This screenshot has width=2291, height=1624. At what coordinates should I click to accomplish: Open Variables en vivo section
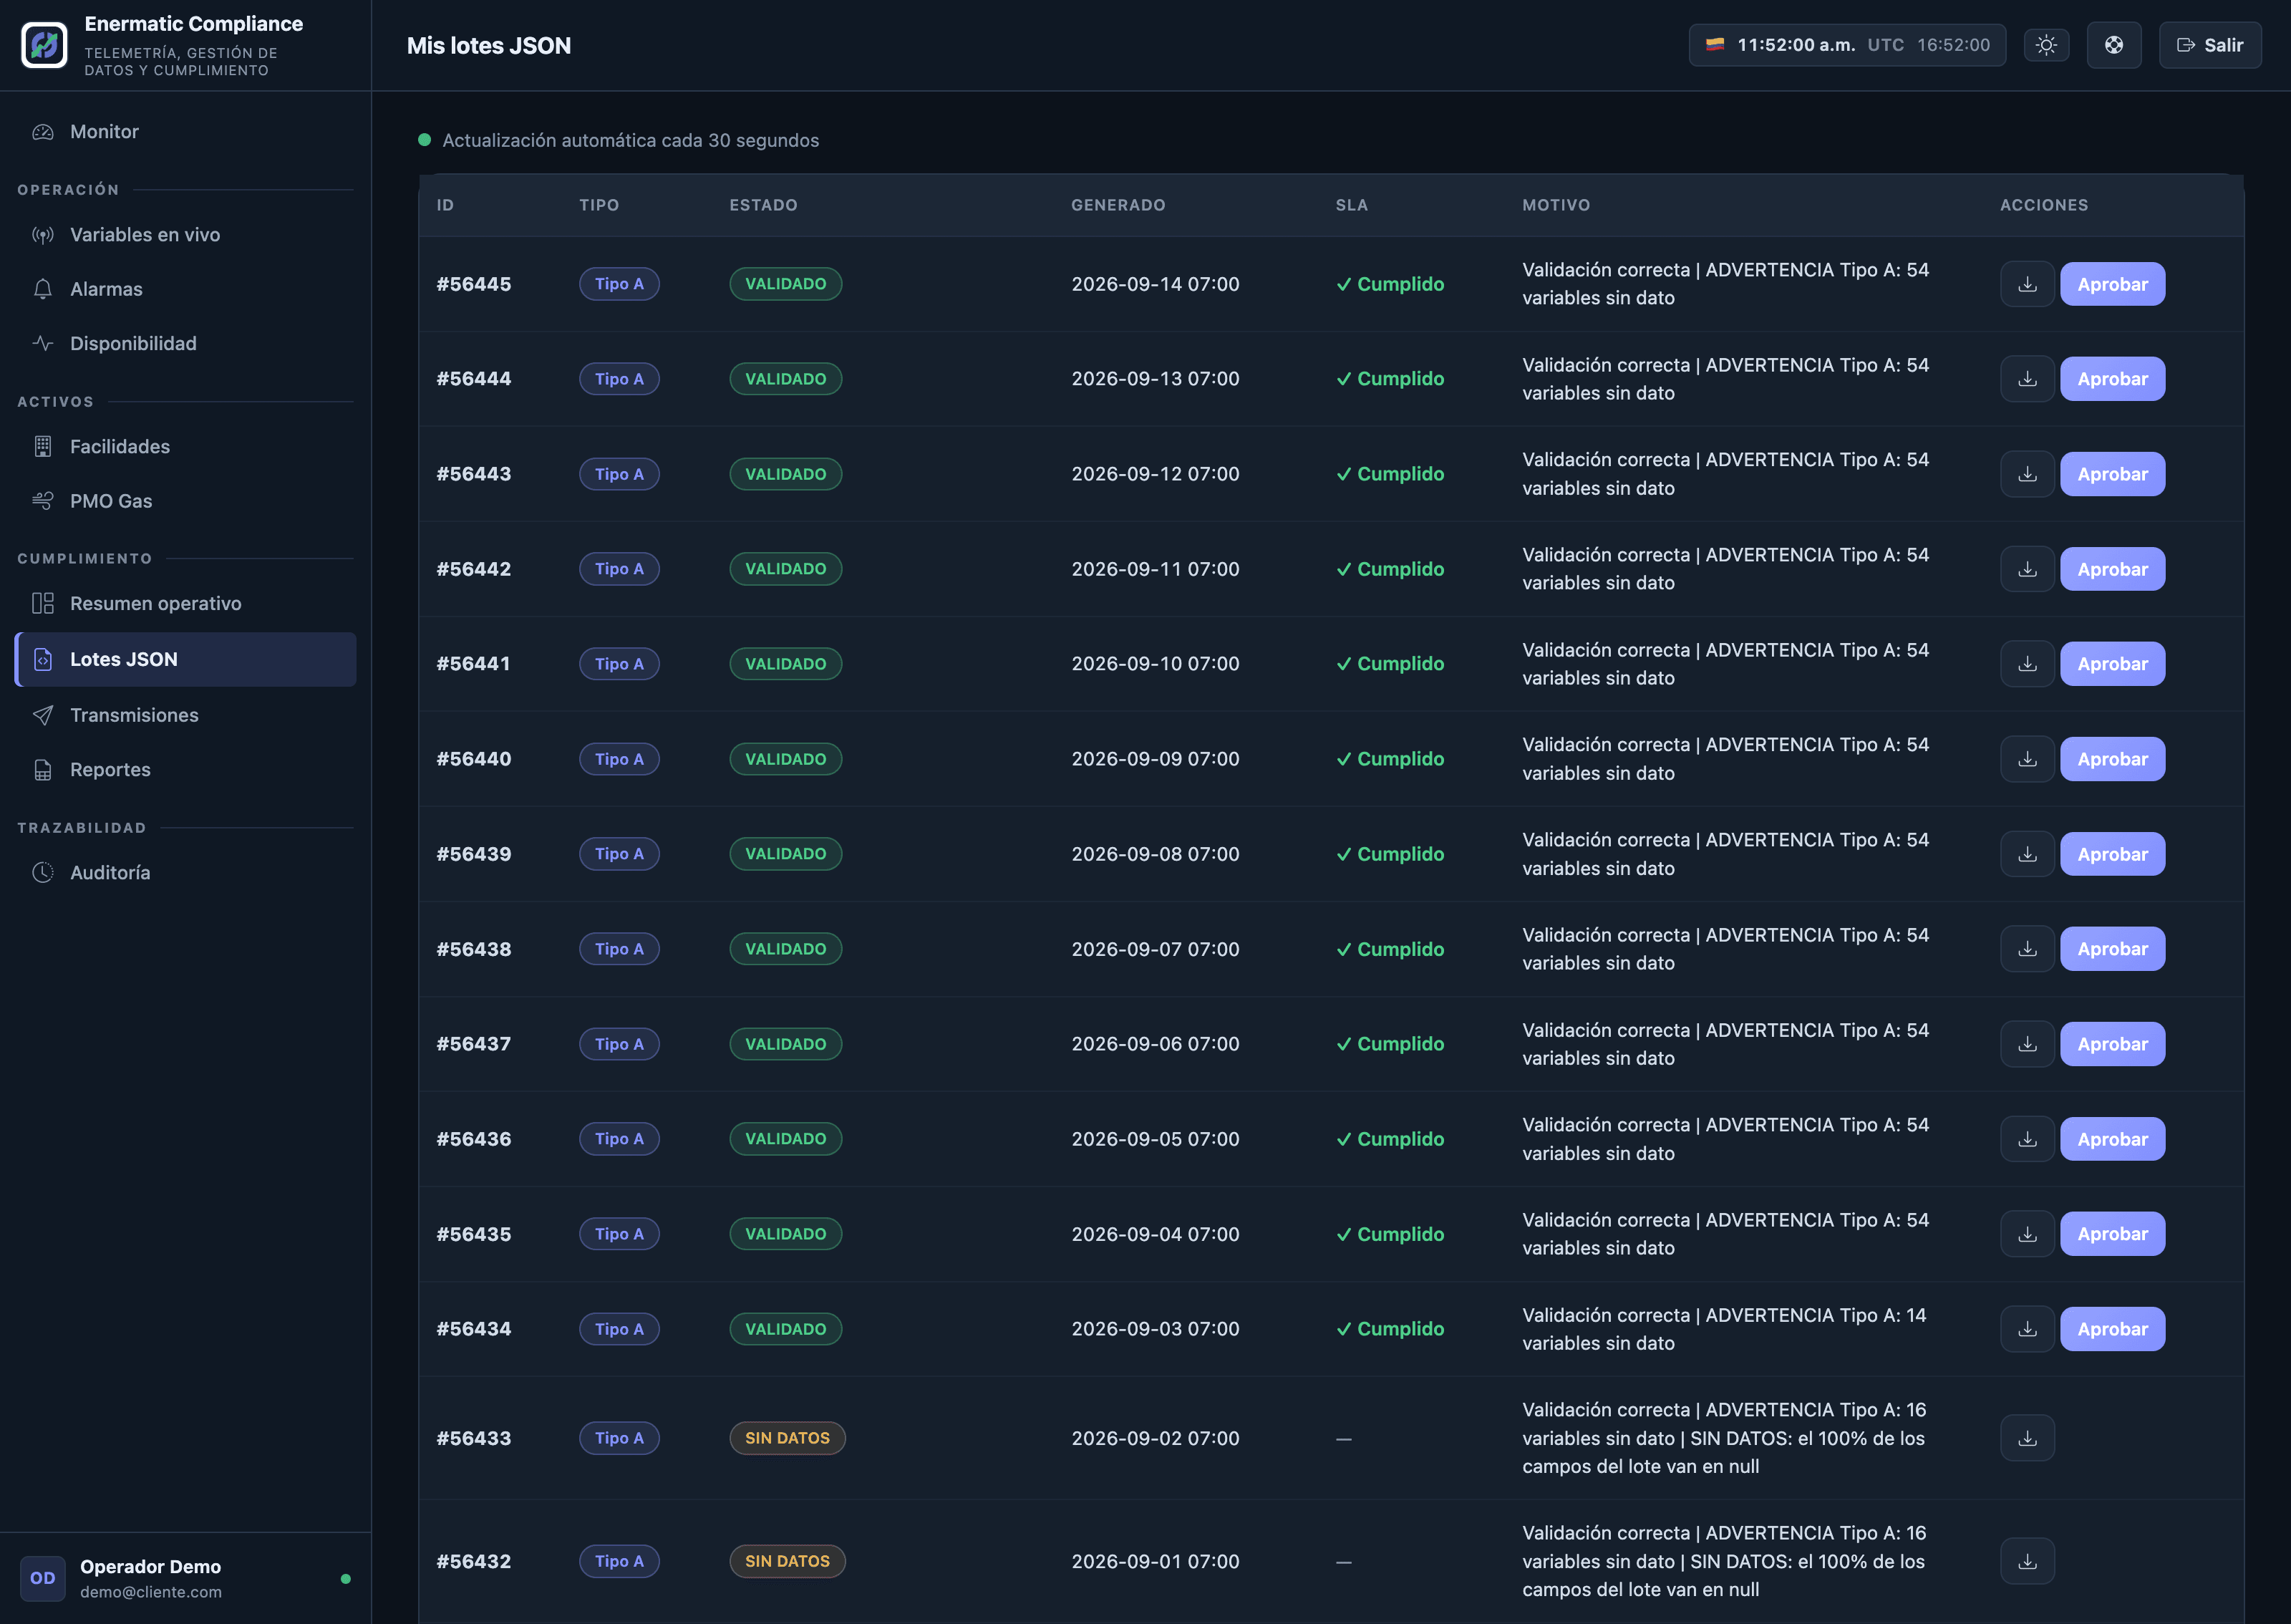[x=186, y=235]
